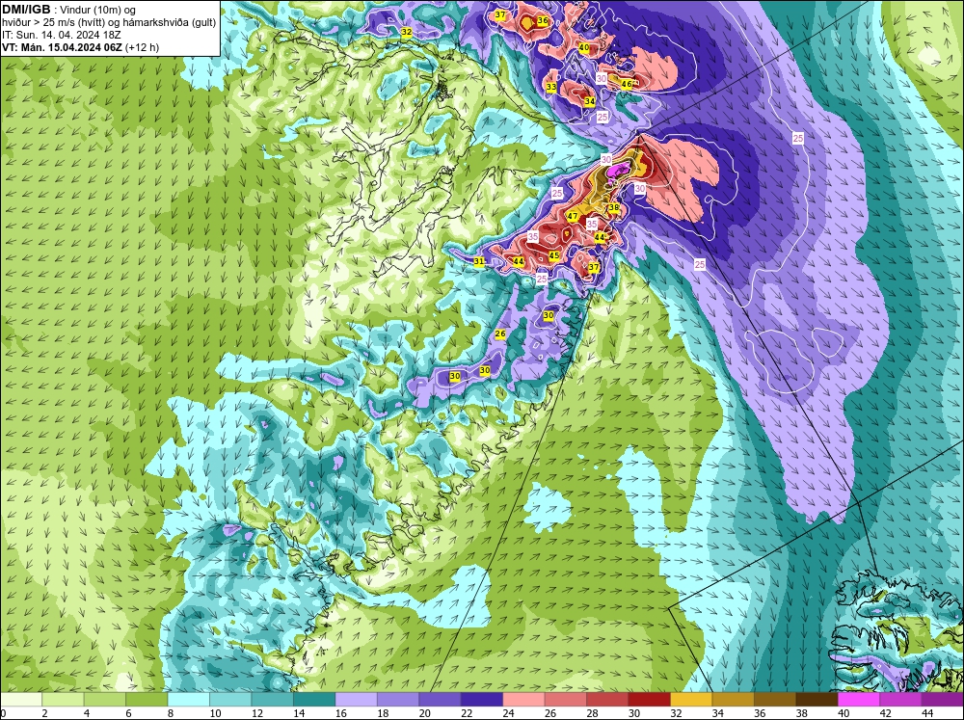
Task: Click the yellow gust label '38'
Action: tap(613, 208)
